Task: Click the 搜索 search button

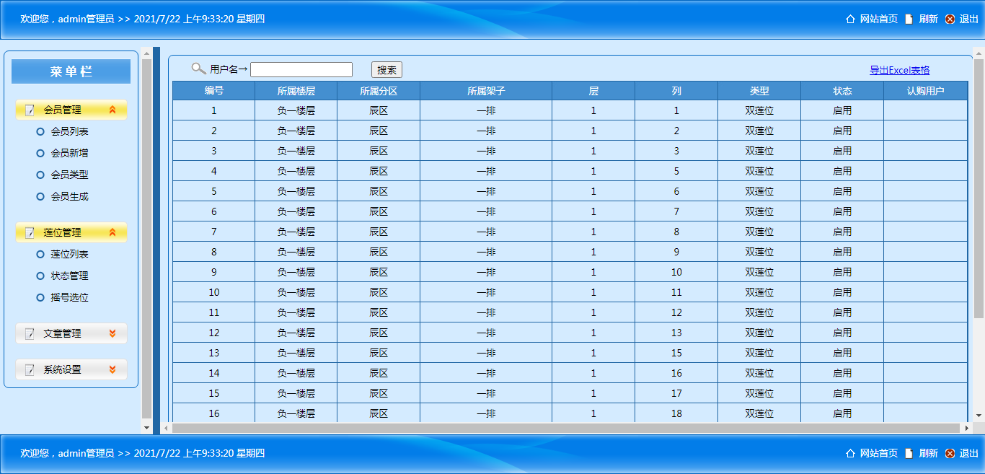Action: tap(385, 69)
